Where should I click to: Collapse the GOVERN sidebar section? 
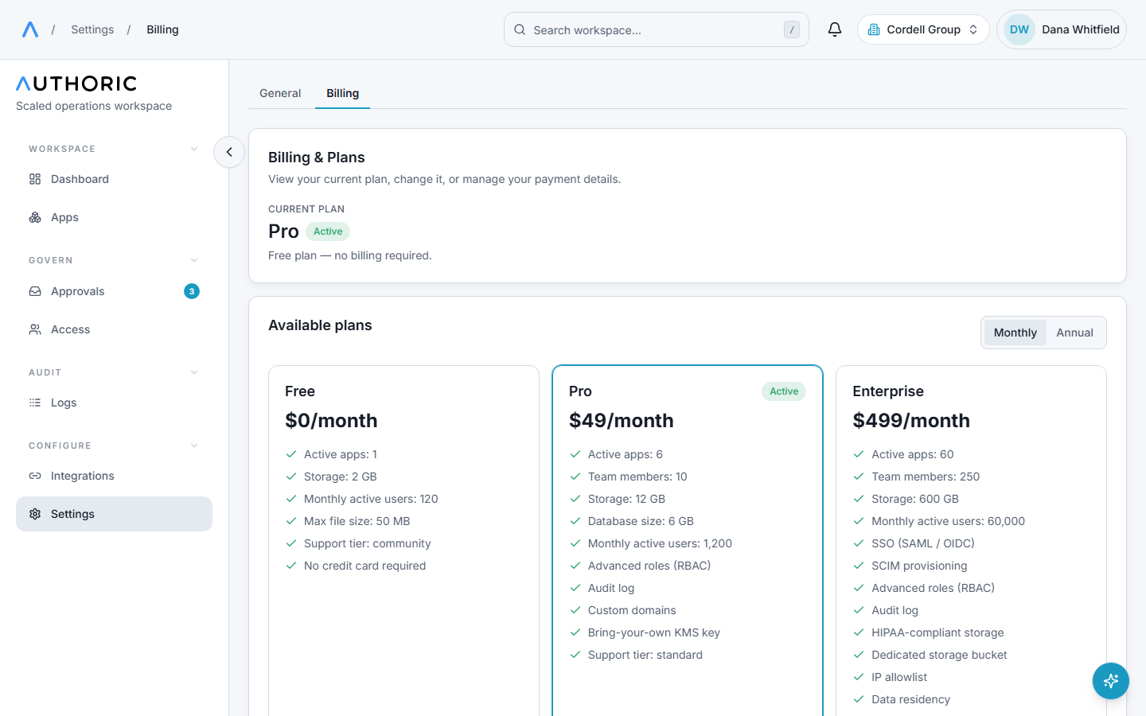tap(114, 260)
